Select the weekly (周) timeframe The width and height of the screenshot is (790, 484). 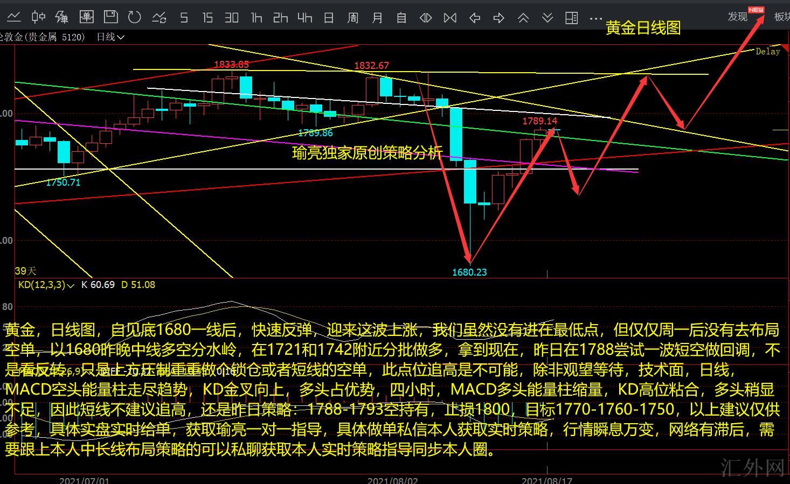[x=353, y=18]
